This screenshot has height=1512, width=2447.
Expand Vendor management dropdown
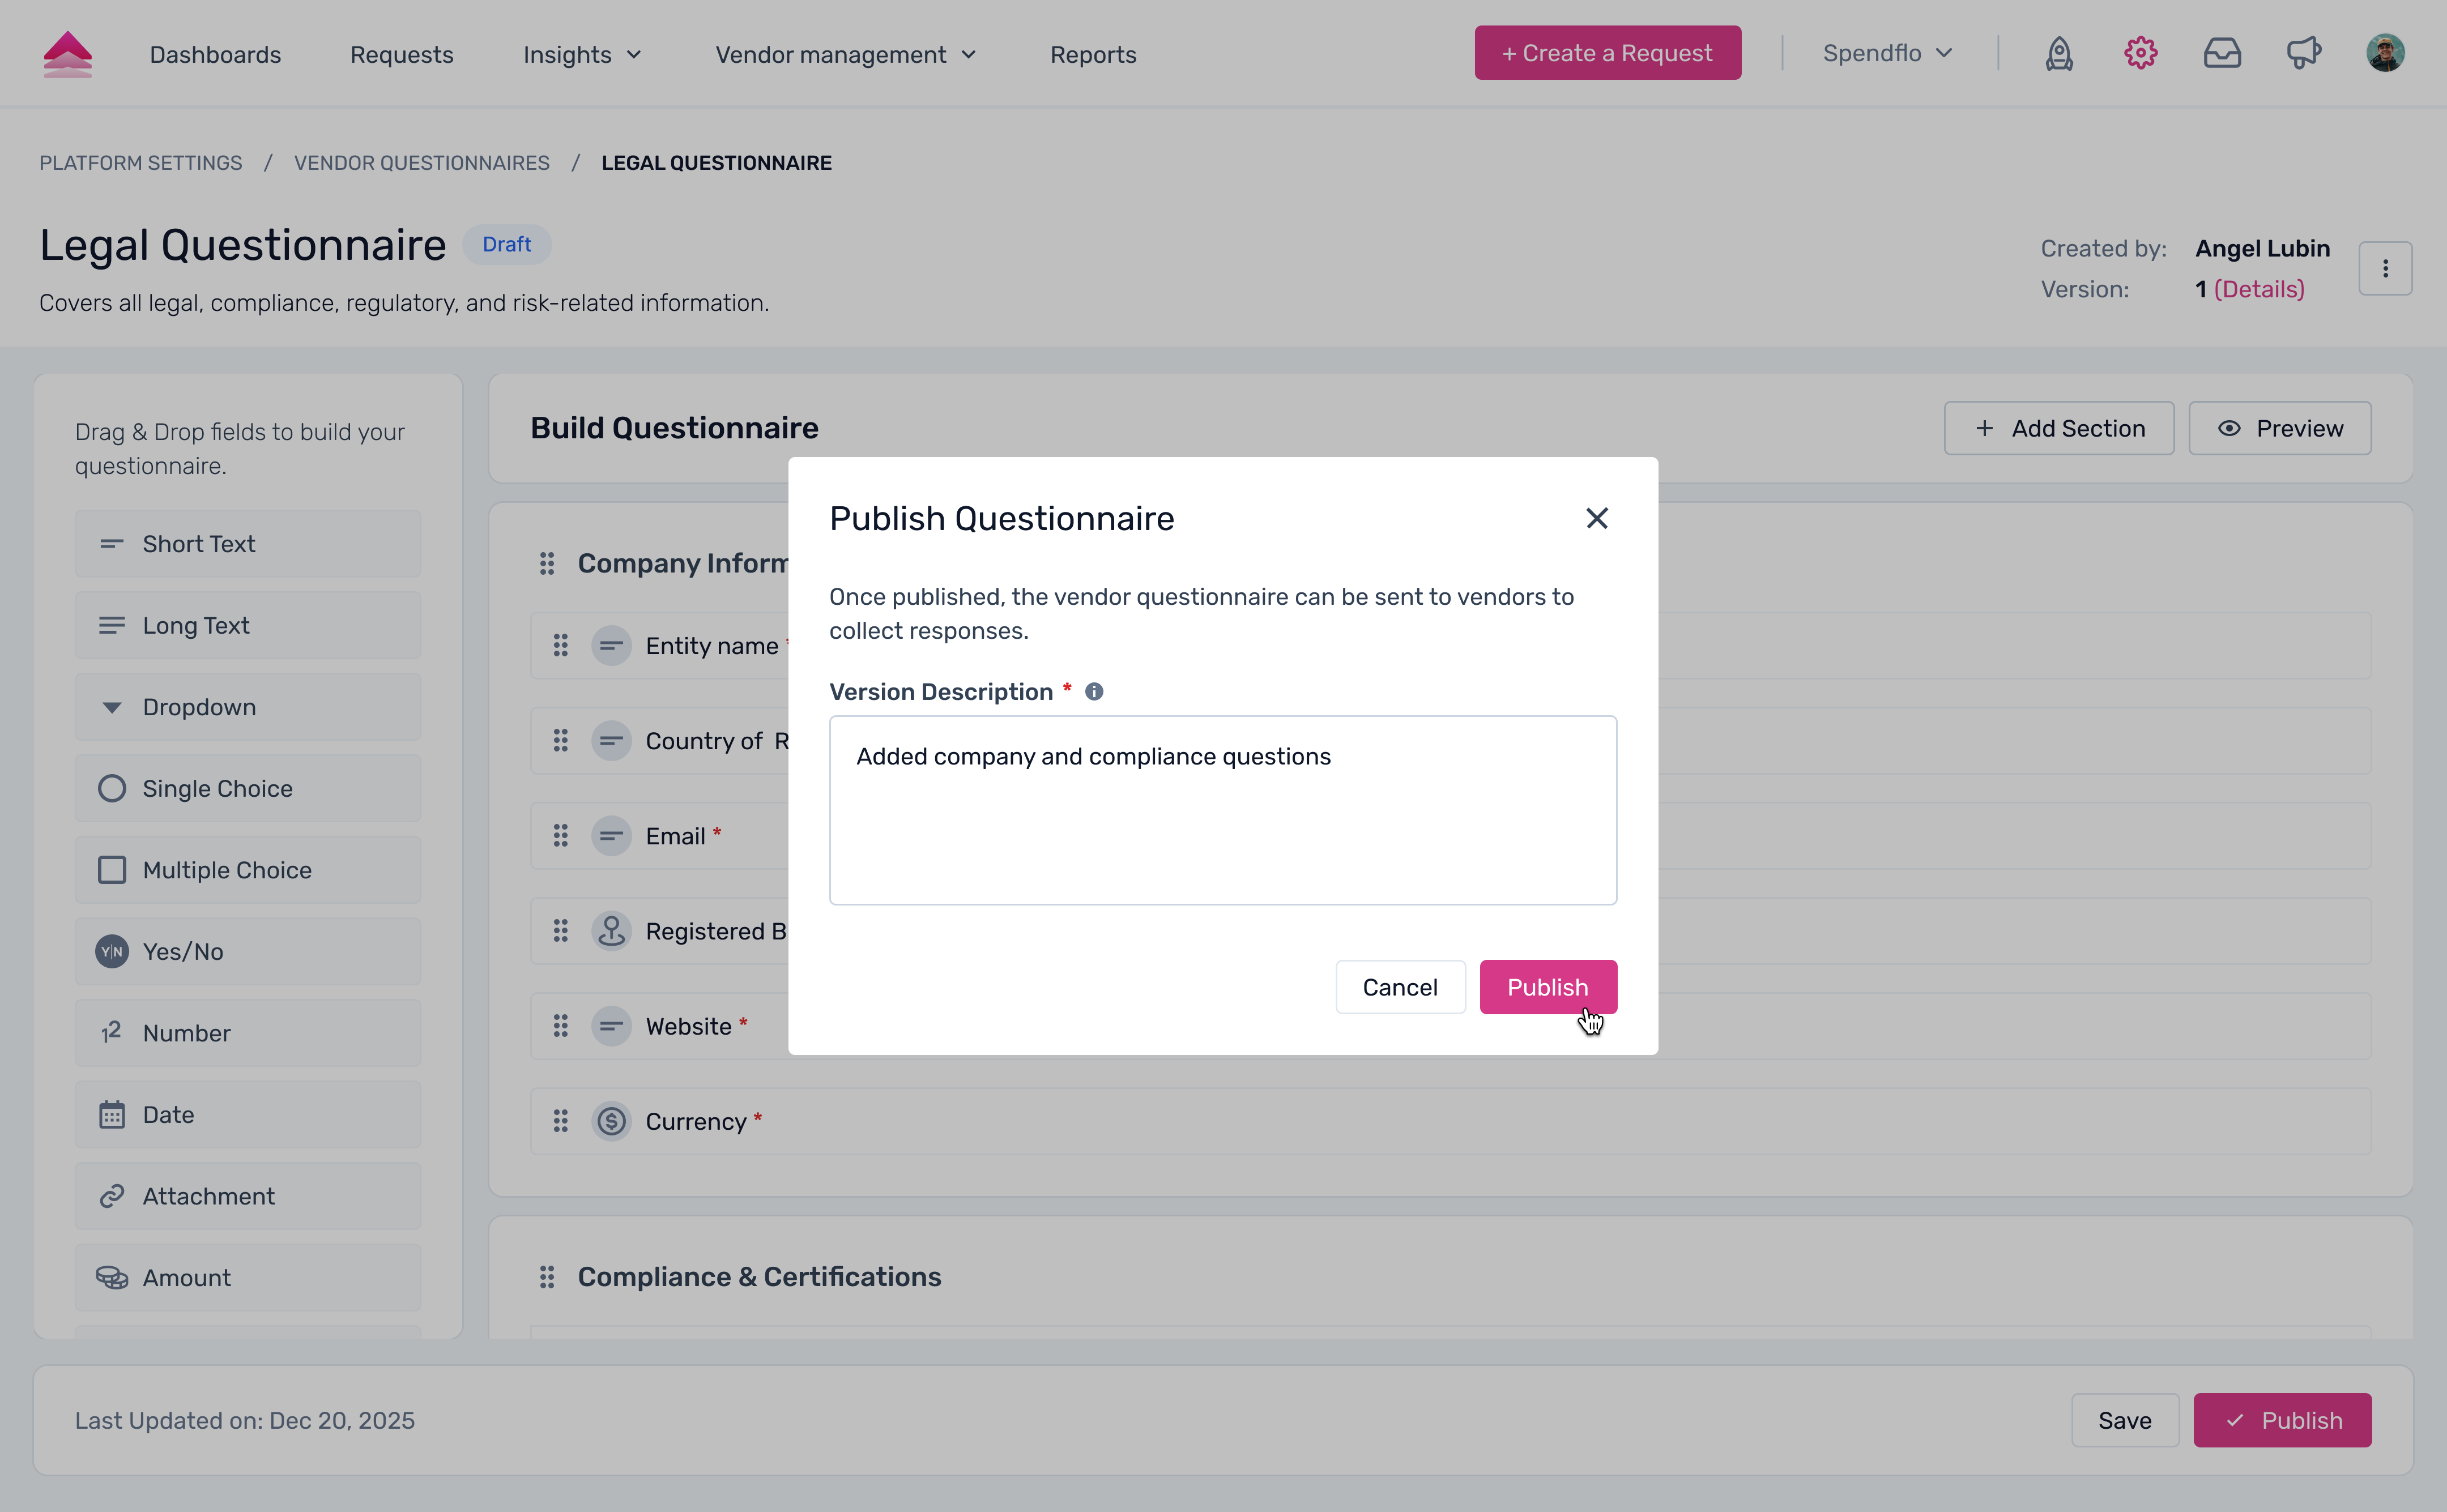pyautogui.click(x=845, y=55)
